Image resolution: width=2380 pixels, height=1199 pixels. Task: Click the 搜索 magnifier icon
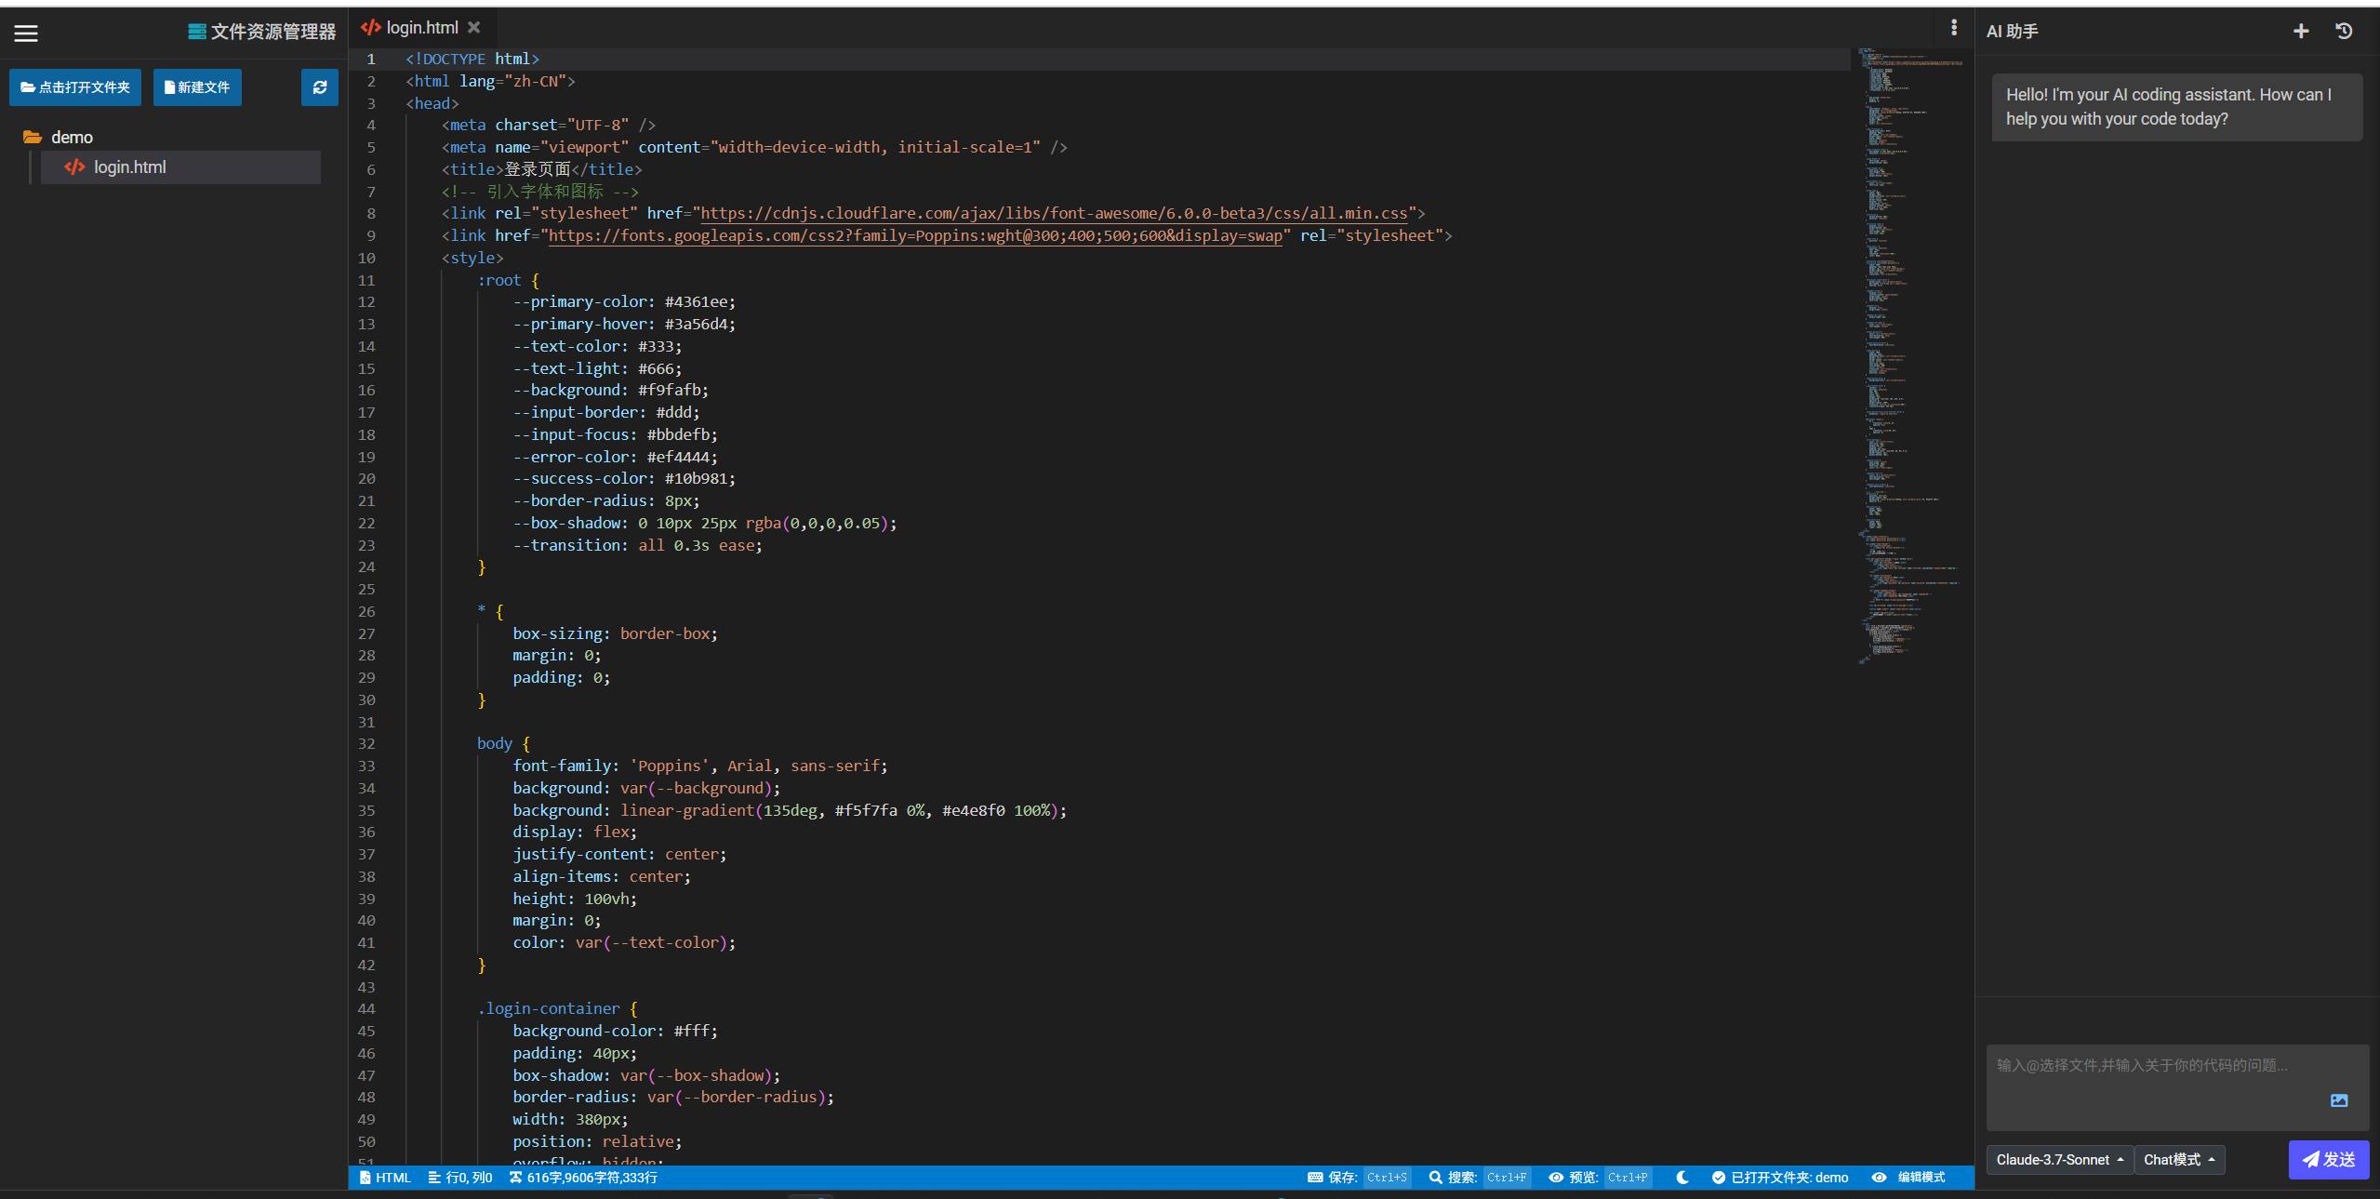click(x=1436, y=1178)
